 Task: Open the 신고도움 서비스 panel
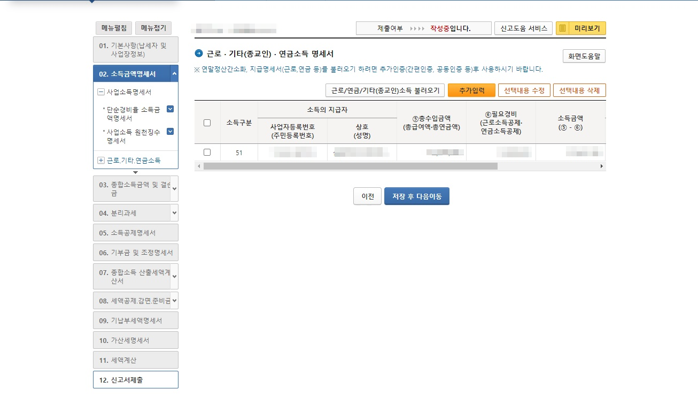[523, 27]
